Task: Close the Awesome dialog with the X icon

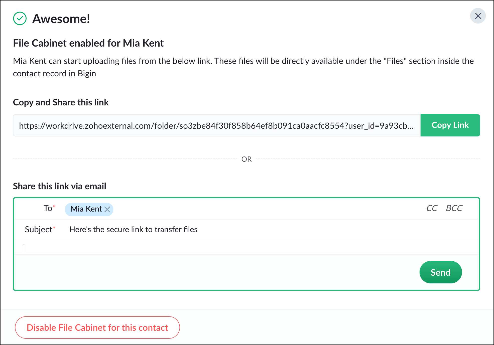Action: point(478,16)
